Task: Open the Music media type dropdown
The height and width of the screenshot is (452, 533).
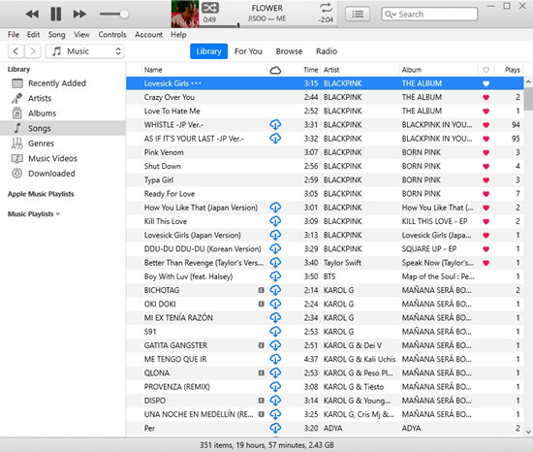Action: click(x=84, y=51)
